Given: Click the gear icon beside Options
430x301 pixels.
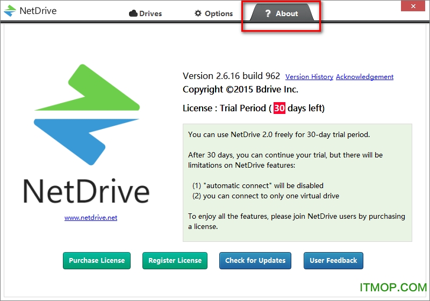Looking at the screenshot, I should point(198,13).
